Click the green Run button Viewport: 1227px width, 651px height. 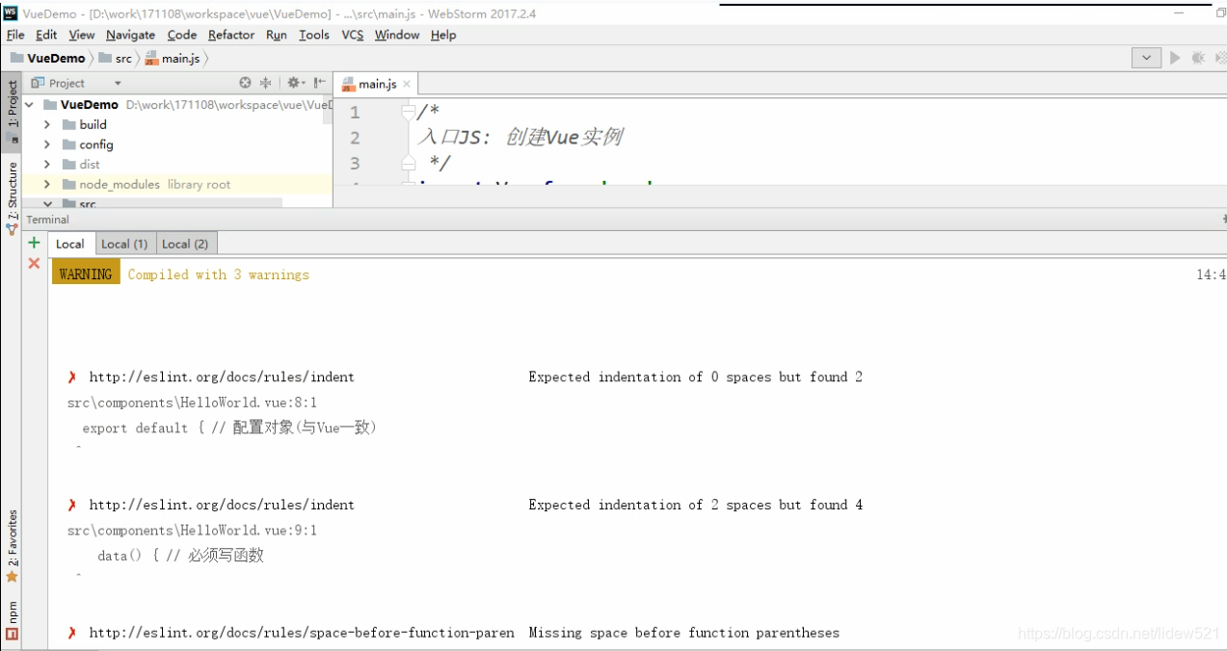click(1175, 58)
